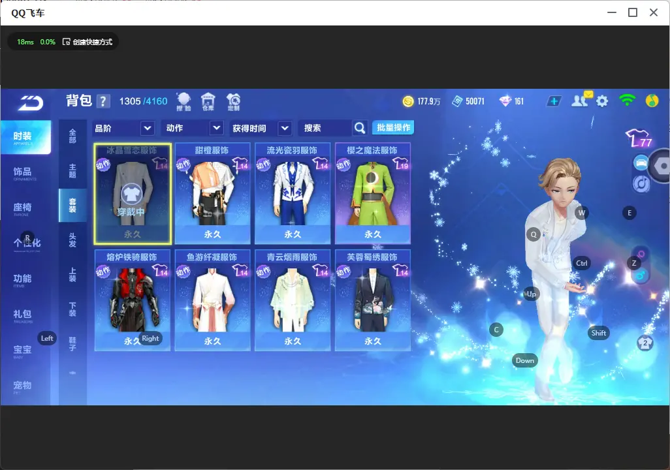
Task: Click the shirt icon numbered 2 near Shift
Action: (645, 343)
